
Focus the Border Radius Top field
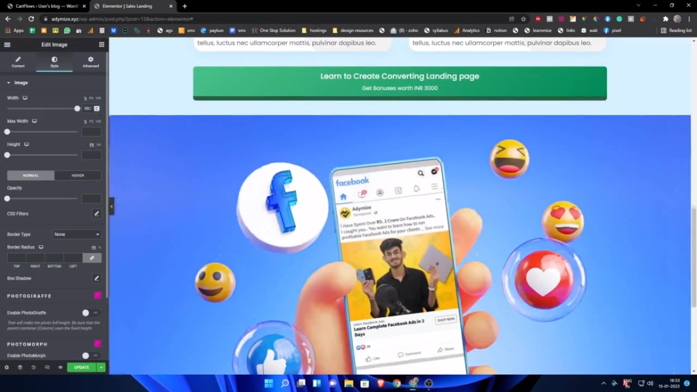click(x=16, y=258)
